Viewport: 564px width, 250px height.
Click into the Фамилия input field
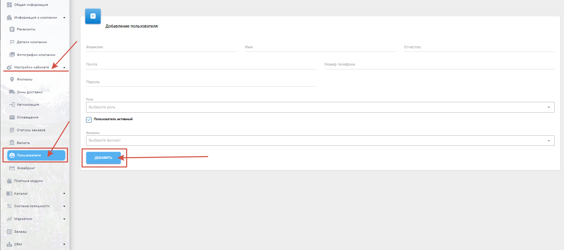[161, 47]
